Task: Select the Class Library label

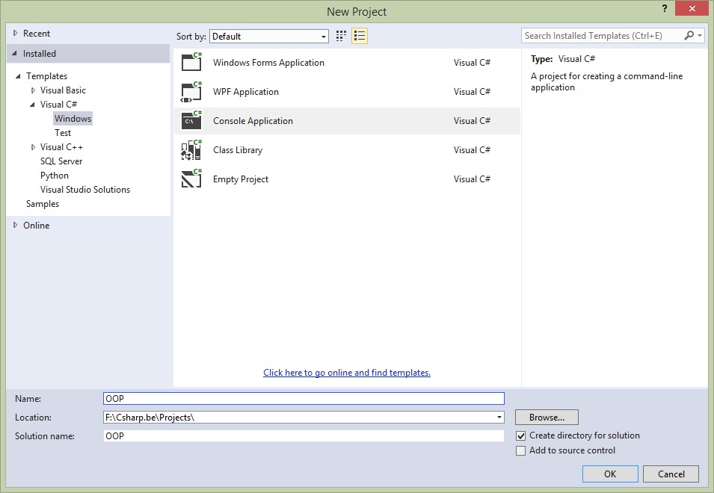Action: (238, 149)
